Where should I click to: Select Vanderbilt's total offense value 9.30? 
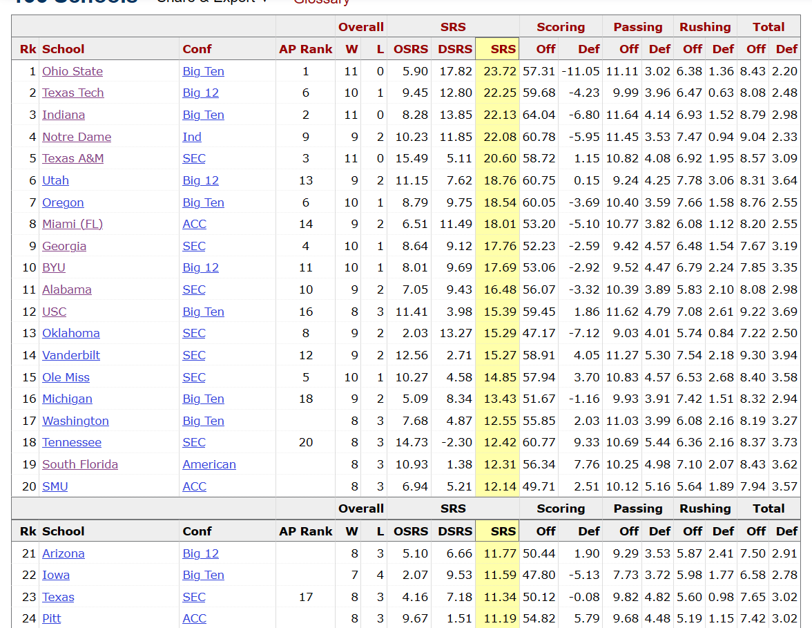[x=753, y=355]
